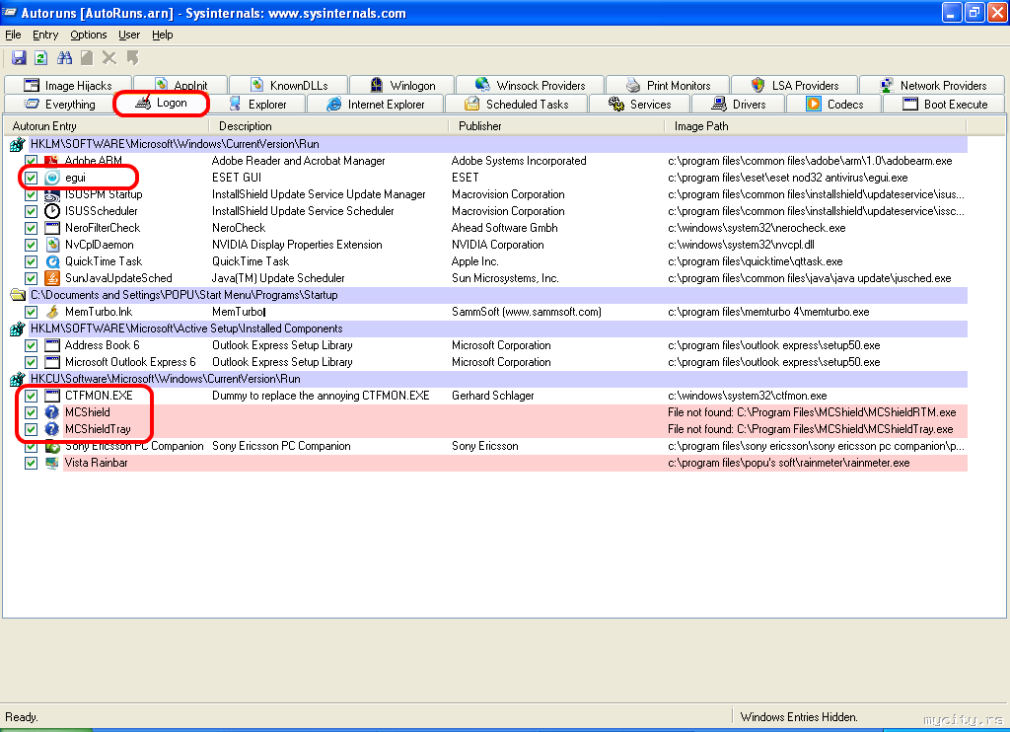The width and height of the screenshot is (1010, 732).
Task: Open the Entry menu
Action: tap(45, 35)
